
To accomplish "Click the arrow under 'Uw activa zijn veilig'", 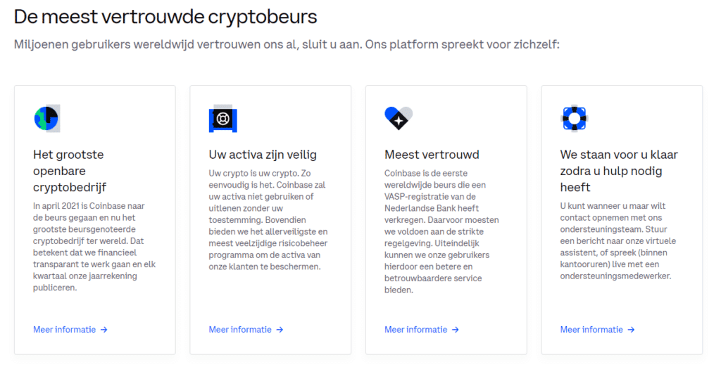I will click(x=280, y=330).
